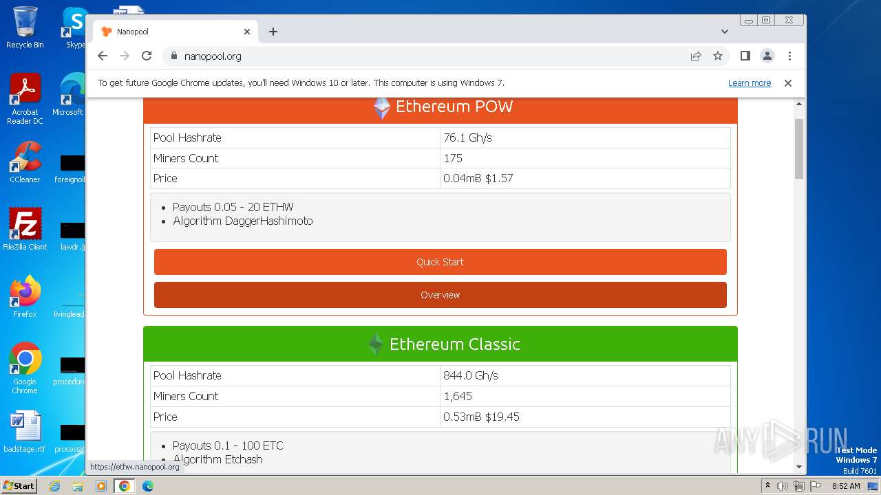
Task: Share this page icon in address bar
Action: pos(696,56)
